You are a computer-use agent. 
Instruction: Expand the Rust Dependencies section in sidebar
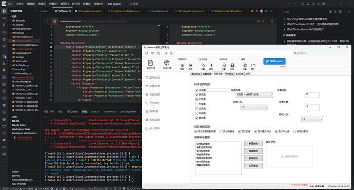[22, 180]
